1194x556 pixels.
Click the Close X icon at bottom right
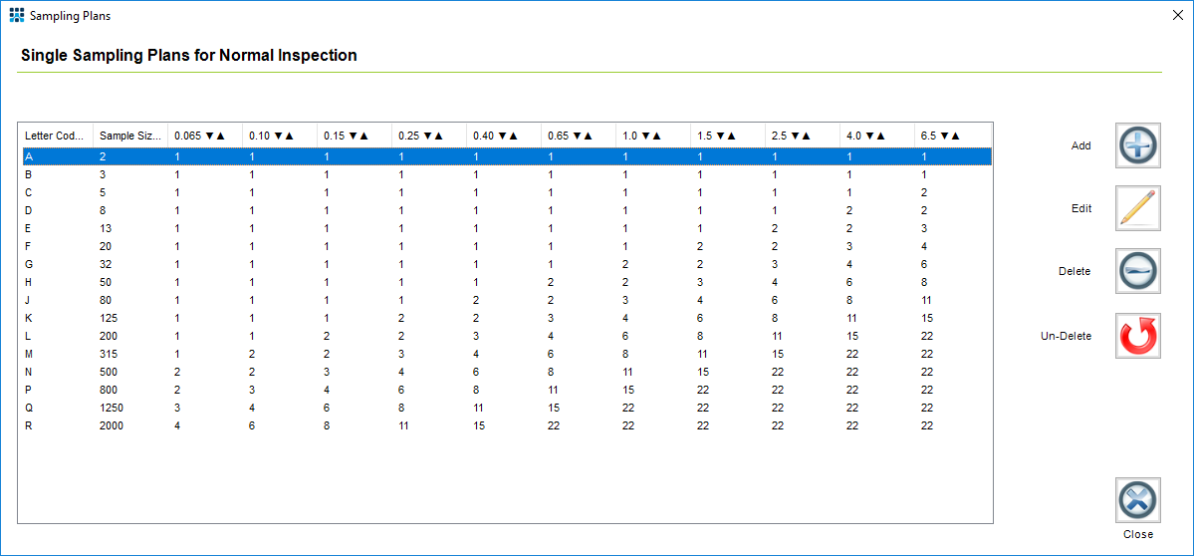tap(1137, 500)
